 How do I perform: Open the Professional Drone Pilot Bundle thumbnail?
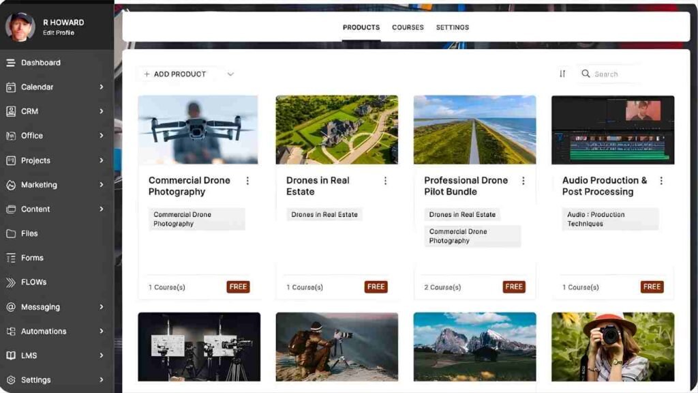(x=474, y=130)
